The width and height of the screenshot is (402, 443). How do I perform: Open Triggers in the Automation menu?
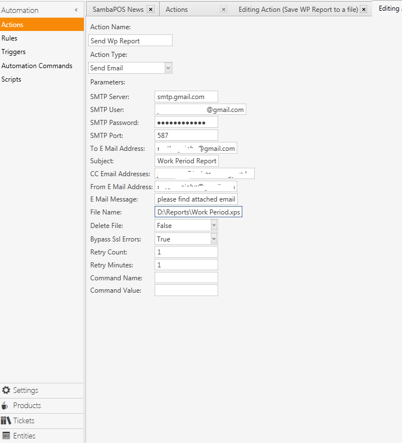(13, 52)
